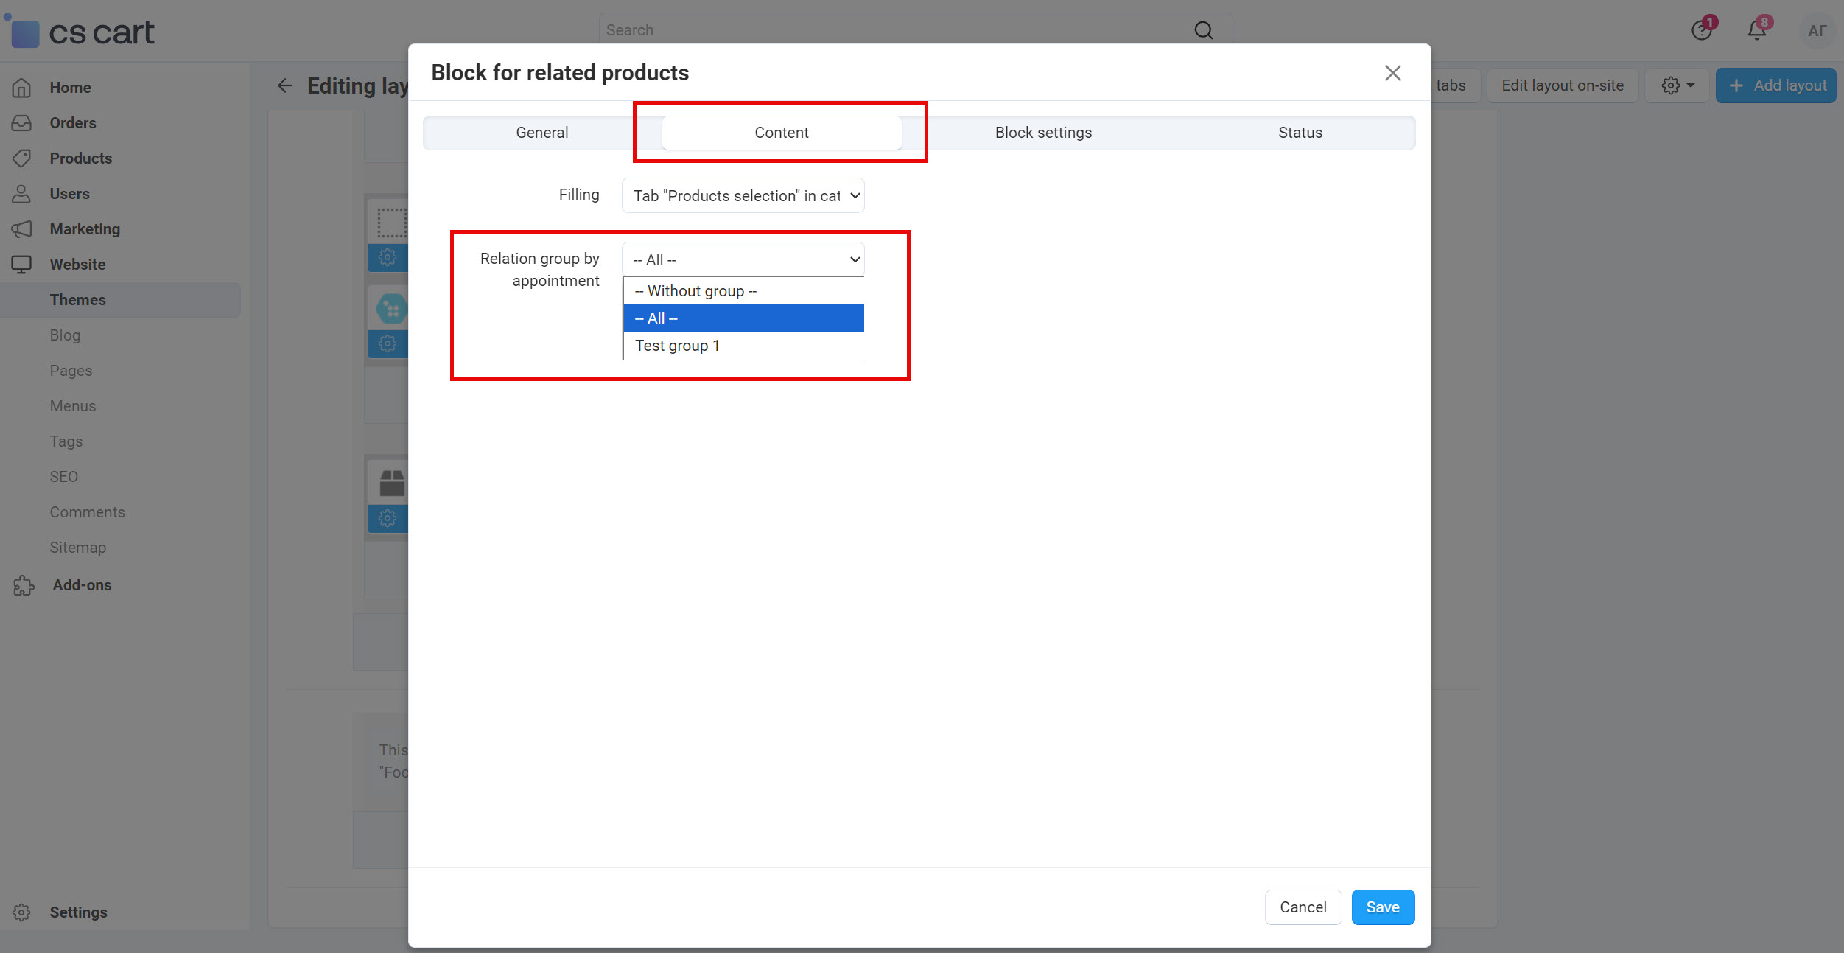The height and width of the screenshot is (953, 1844).
Task: Open the user avatar menu
Action: (1817, 31)
